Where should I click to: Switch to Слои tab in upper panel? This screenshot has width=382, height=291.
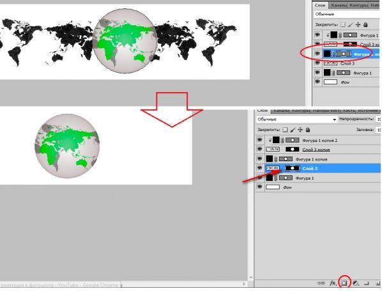click(x=320, y=5)
